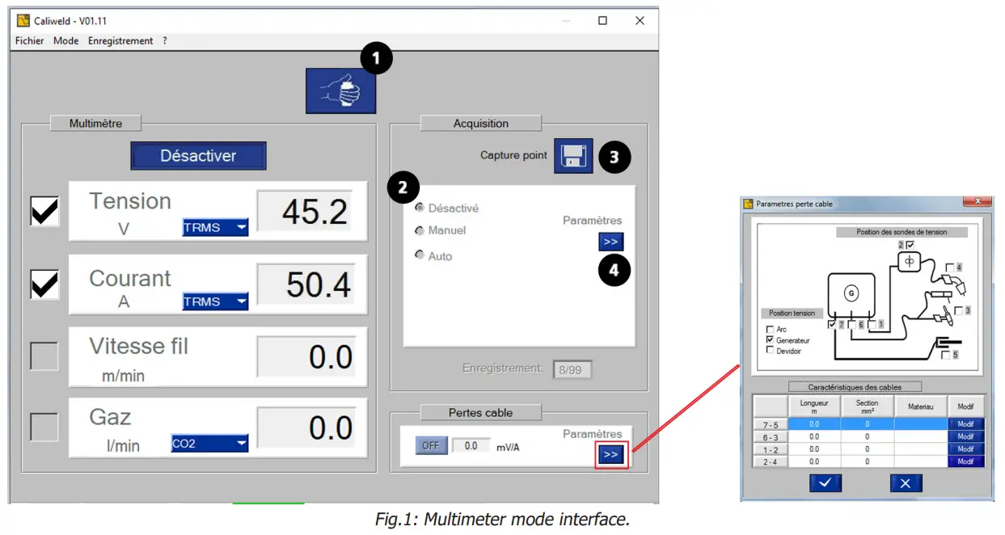The image size is (1005, 535).
Task: Enable the Vitesse fil measurement checkbox
Action: pyautogui.click(x=44, y=356)
